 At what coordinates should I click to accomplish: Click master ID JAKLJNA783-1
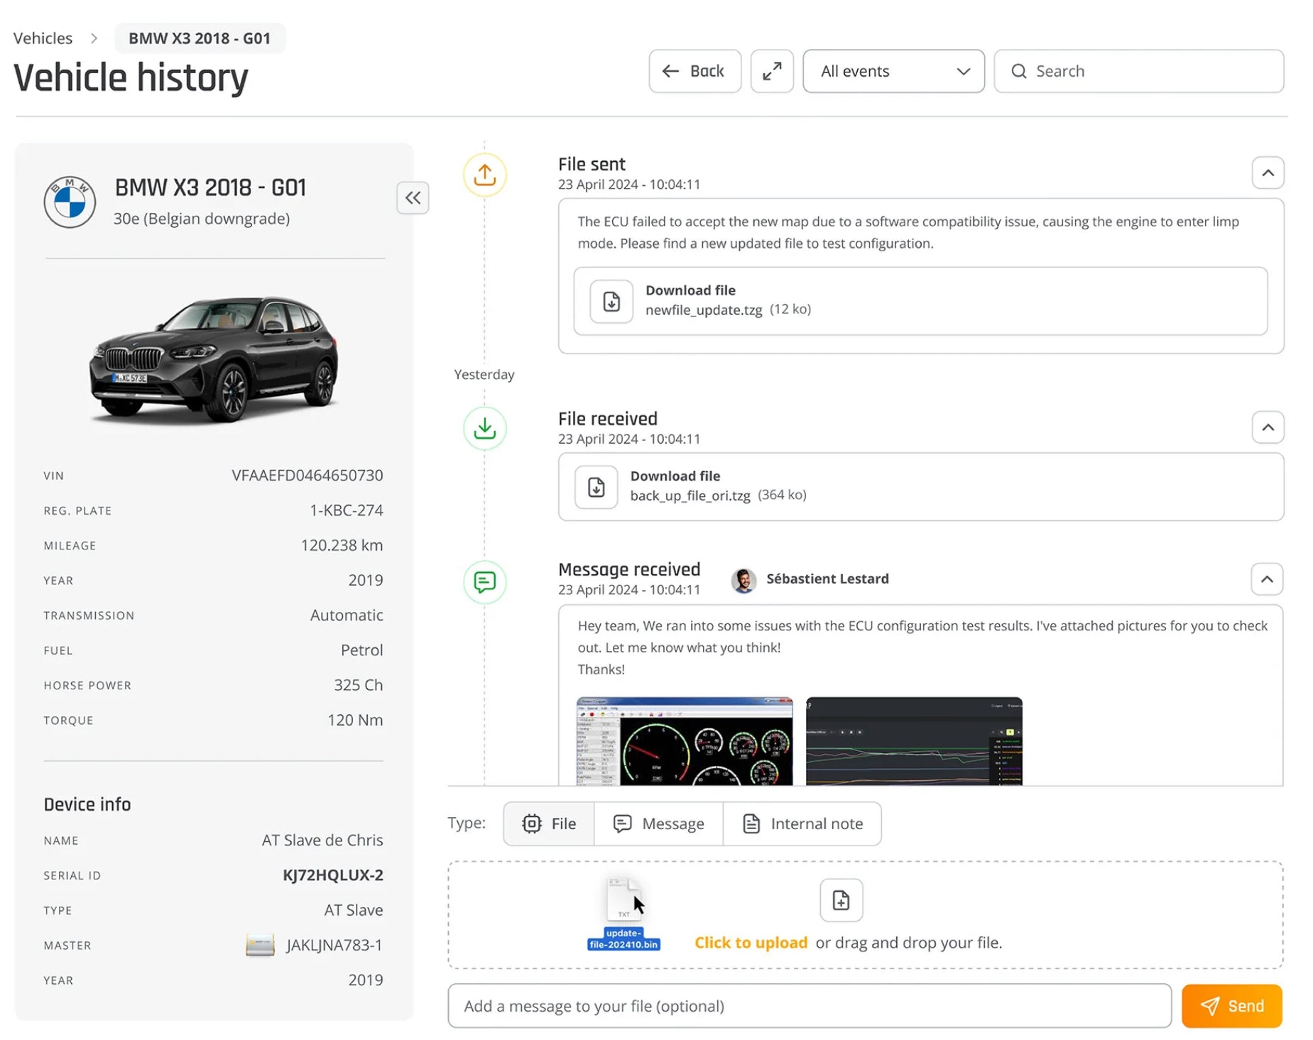coord(334,945)
